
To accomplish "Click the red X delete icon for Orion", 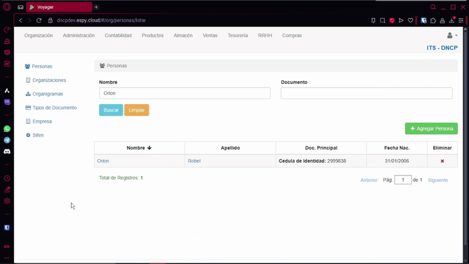I will (442, 161).
